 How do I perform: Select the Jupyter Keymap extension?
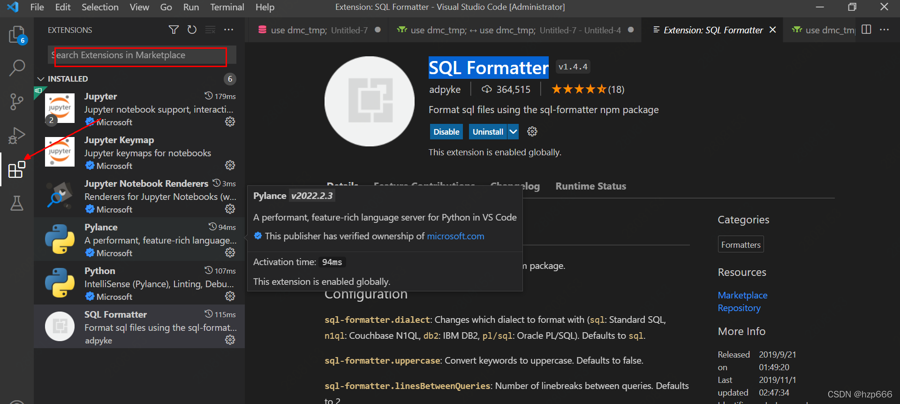click(x=139, y=152)
